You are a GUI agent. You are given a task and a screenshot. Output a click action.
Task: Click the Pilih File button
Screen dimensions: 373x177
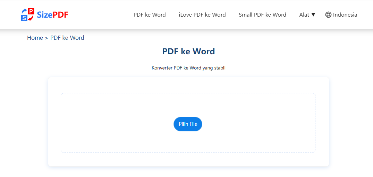(x=188, y=124)
